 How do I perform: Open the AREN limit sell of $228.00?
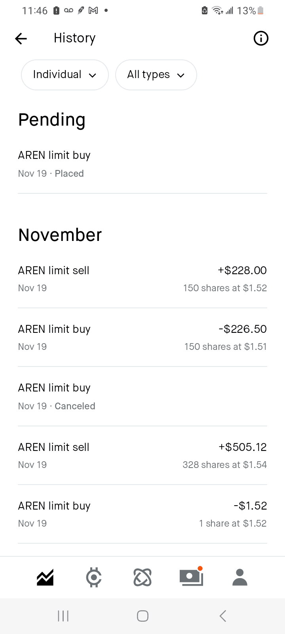[142, 279]
